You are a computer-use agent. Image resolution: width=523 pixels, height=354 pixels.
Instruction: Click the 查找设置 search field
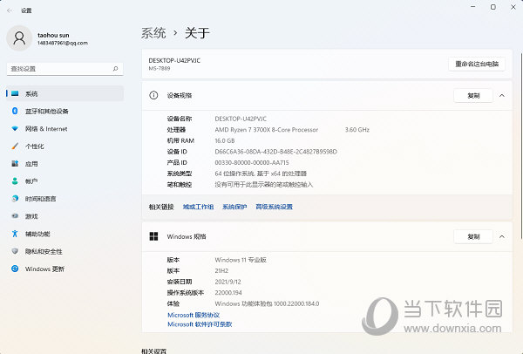tap(65, 69)
